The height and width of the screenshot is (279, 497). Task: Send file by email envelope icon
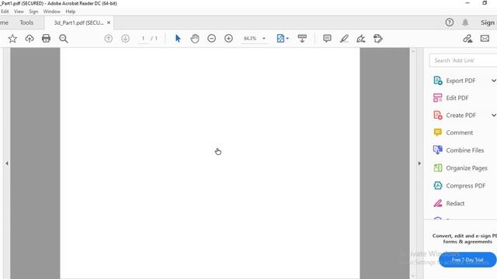pyautogui.click(x=485, y=39)
